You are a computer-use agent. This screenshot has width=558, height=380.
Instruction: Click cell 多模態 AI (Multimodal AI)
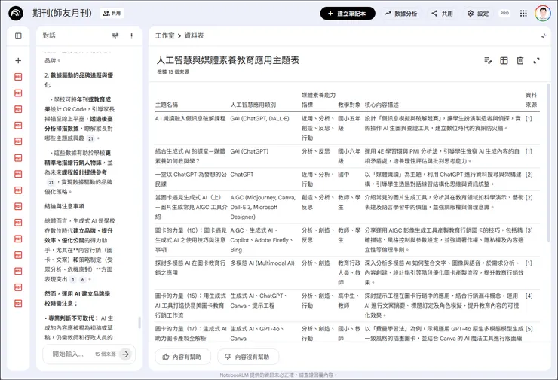pos(262,263)
